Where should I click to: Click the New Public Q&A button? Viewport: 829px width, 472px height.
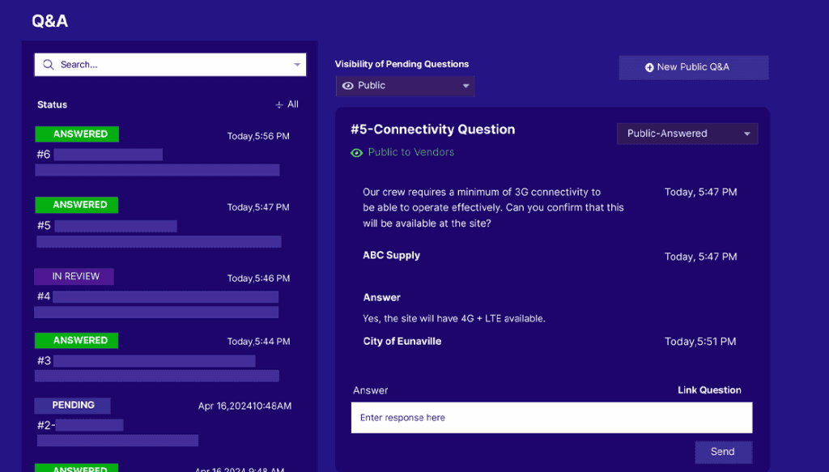coord(693,67)
